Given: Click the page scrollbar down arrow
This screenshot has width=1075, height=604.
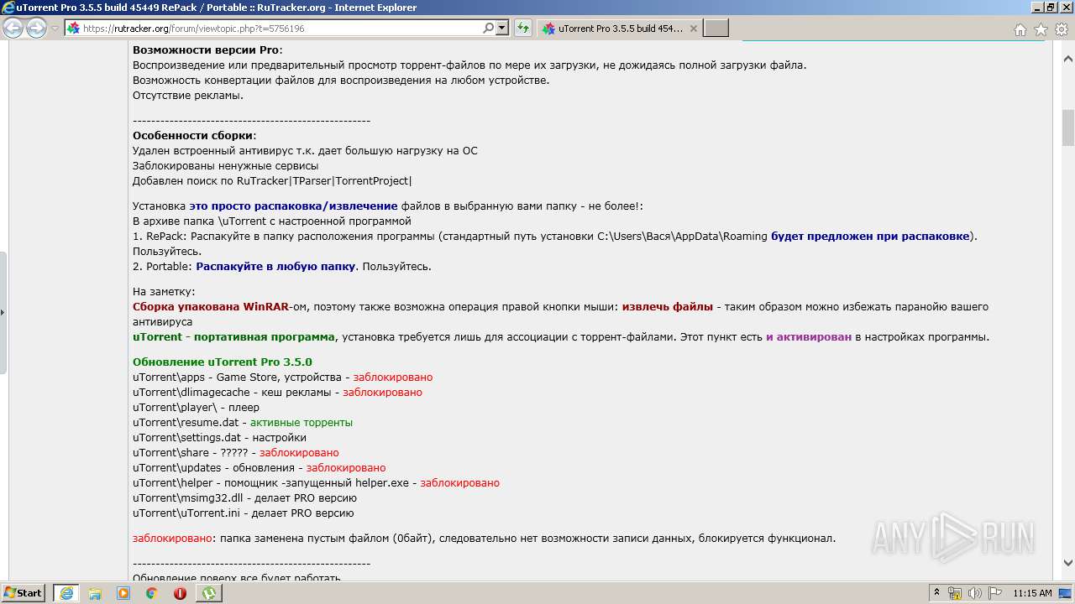Looking at the screenshot, I should (1068, 563).
